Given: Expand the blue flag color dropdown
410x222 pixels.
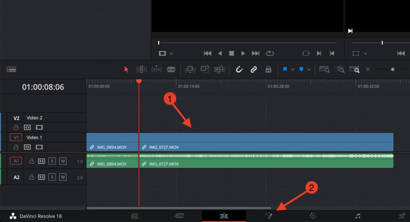Looking at the screenshot, I should [x=292, y=70].
